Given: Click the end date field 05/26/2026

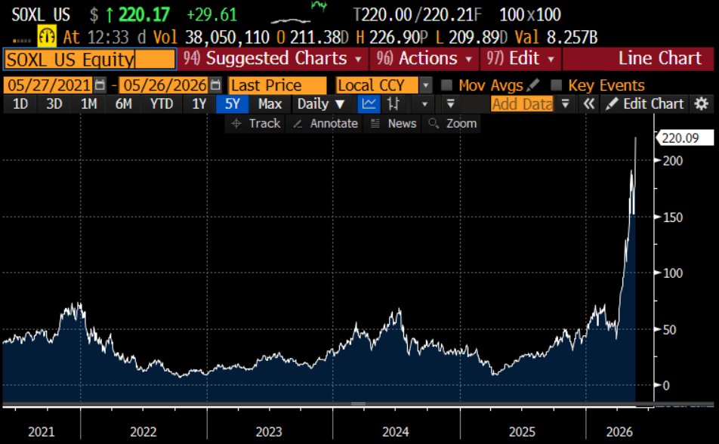Looking at the screenshot, I should click(x=164, y=85).
